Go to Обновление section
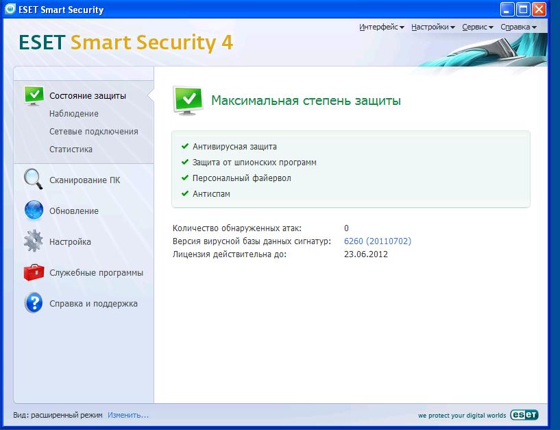Screen dimensions: 560x430 click(74, 211)
